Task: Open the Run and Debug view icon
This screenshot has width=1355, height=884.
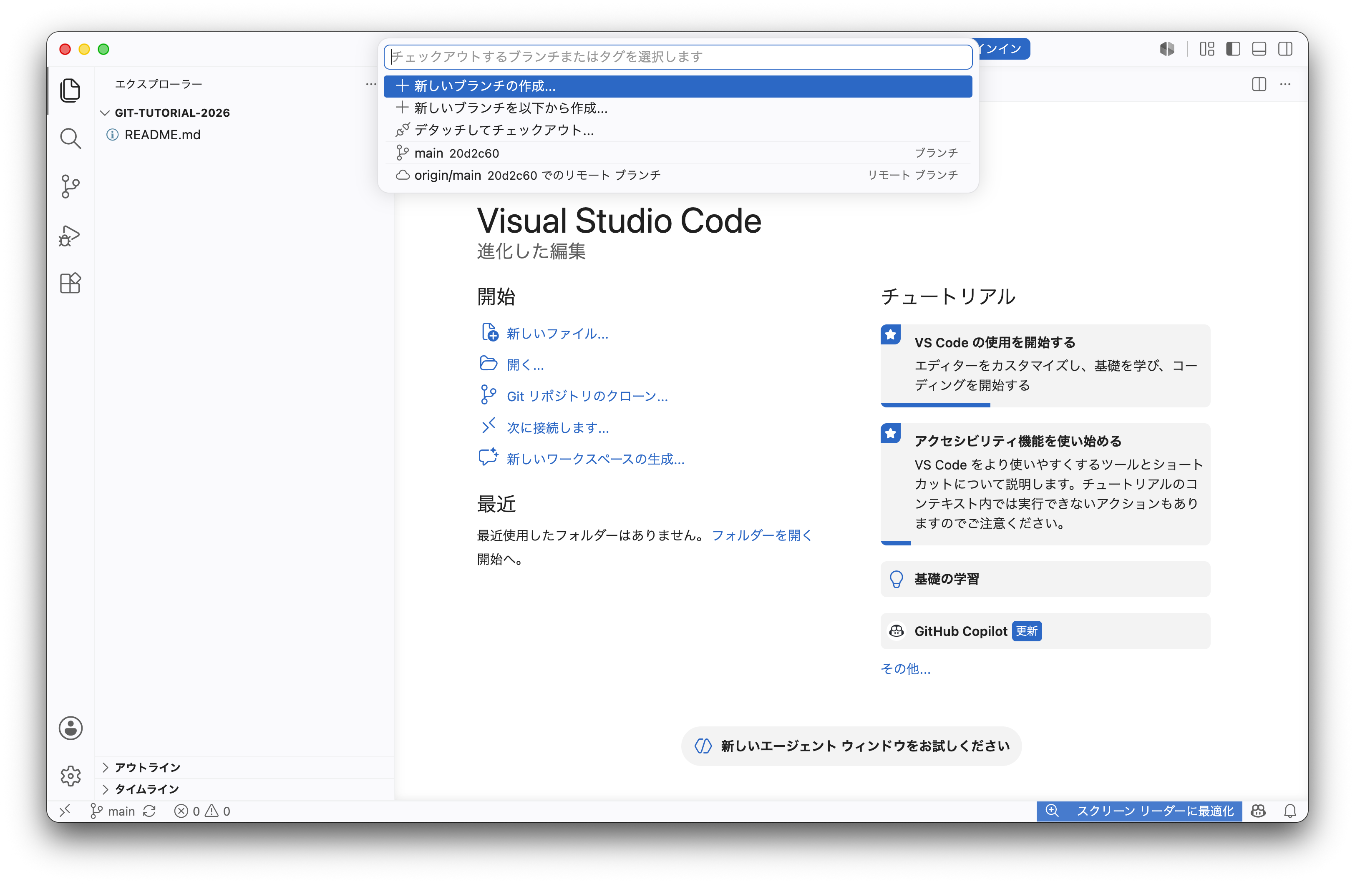Action: click(x=70, y=235)
